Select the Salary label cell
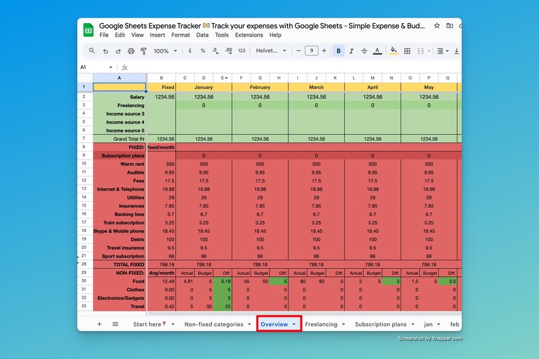The height and width of the screenshot is (359, 539). pyautogui.click(x=119, y=97)
